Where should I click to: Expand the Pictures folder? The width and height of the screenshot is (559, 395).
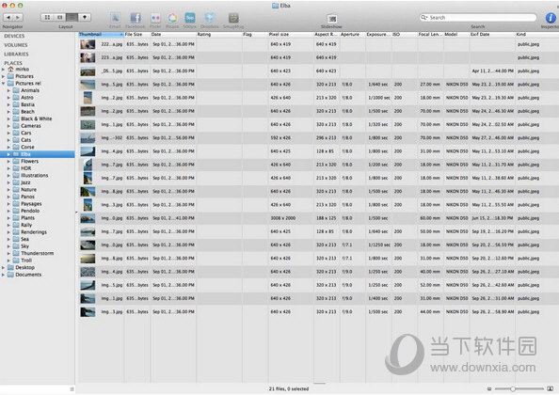point(3,76)
